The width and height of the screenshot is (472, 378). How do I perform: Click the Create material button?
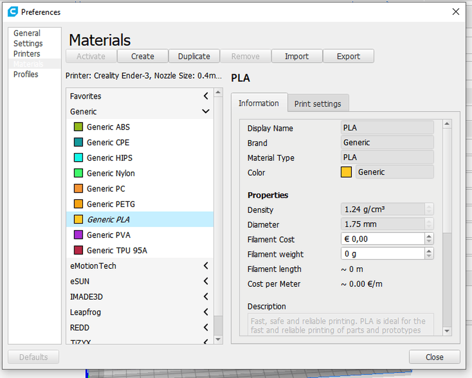pyautogui.click(x=143, y=56)
